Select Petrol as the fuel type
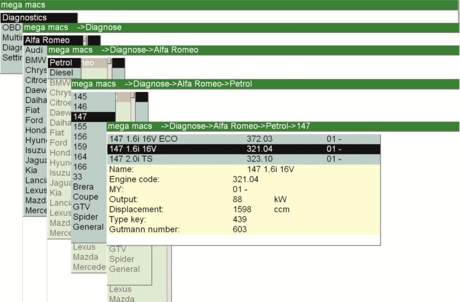Viewport: 460px width, 302px height. (61, 63)
